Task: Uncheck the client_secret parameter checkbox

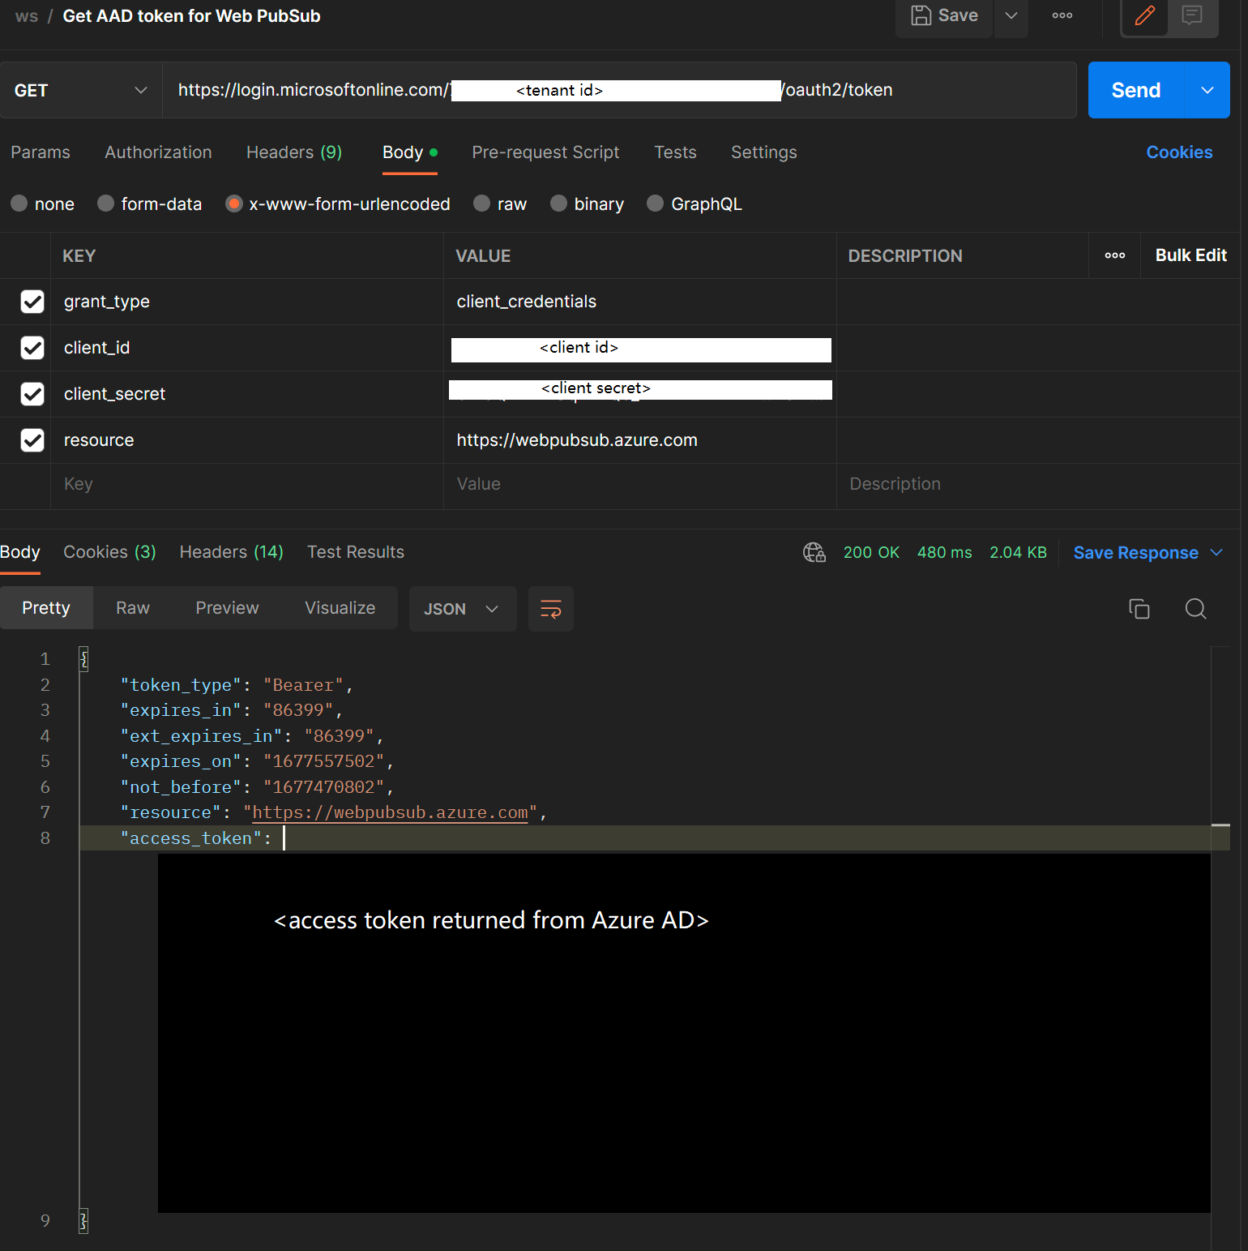Action: pos(32,394)
